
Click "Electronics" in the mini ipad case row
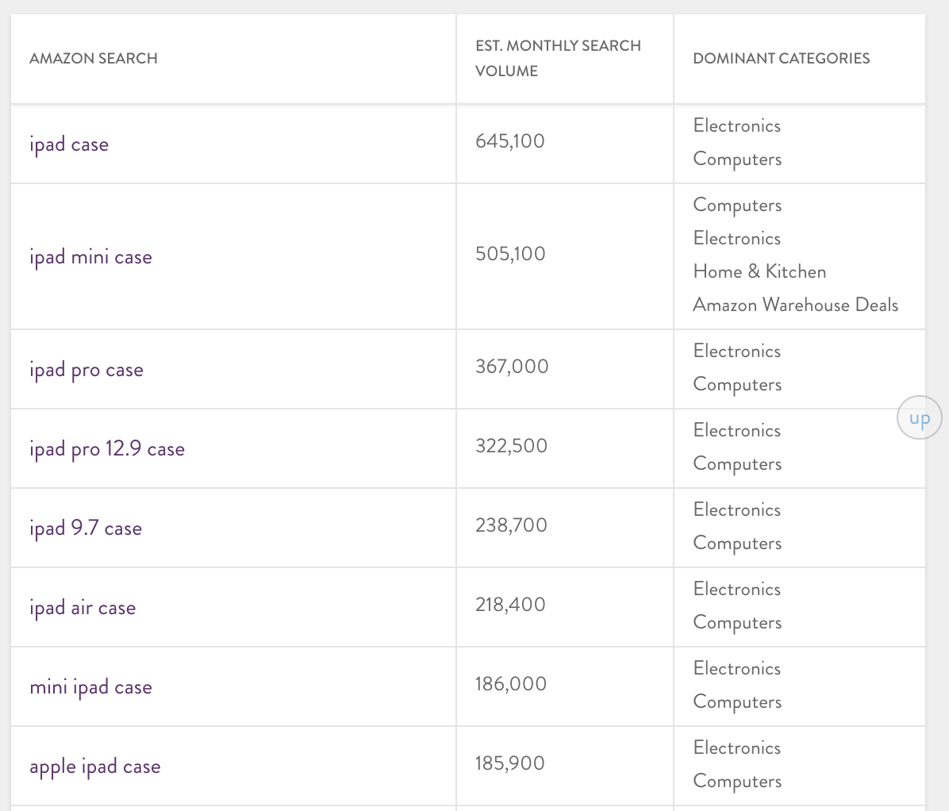(x=737, y=668)
